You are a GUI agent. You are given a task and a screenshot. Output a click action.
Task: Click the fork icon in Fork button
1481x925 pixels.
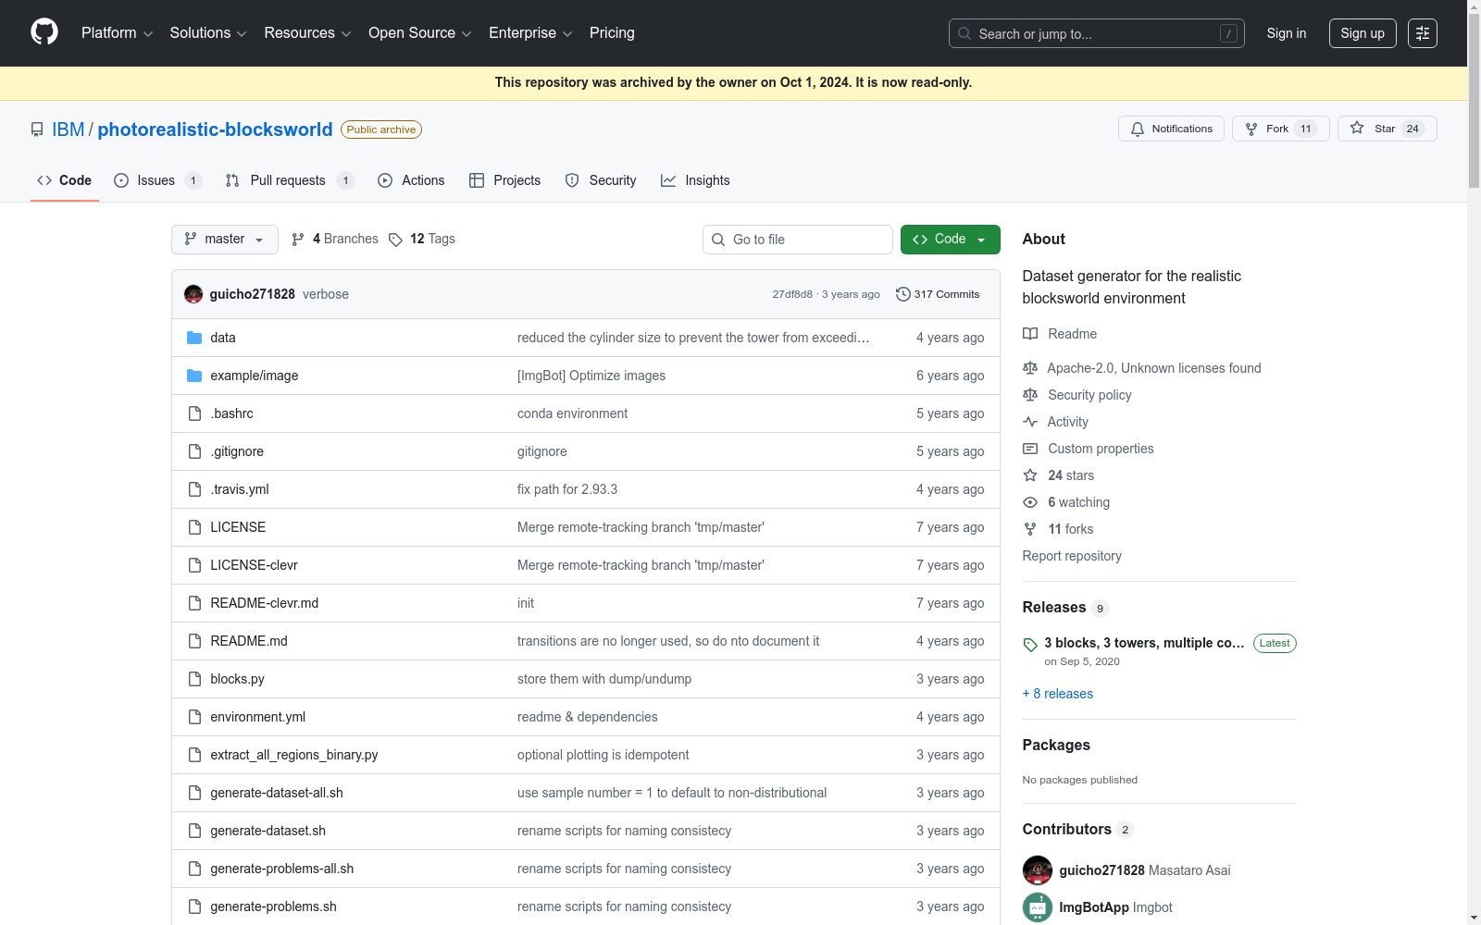tap(1251, 129)
